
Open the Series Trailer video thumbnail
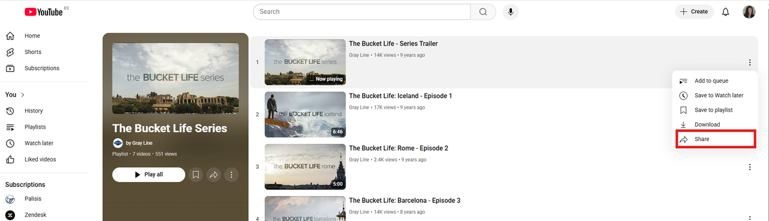point(305,62)
